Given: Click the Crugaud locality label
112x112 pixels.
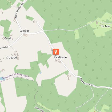Looking at the screenshot, I should tap(11, 58).
